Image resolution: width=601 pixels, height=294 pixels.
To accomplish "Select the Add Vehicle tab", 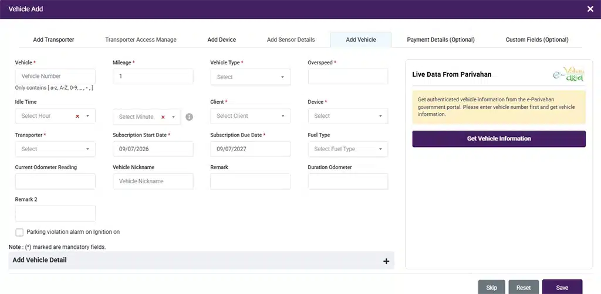I will pyautogui.click(x=361, y=40).
